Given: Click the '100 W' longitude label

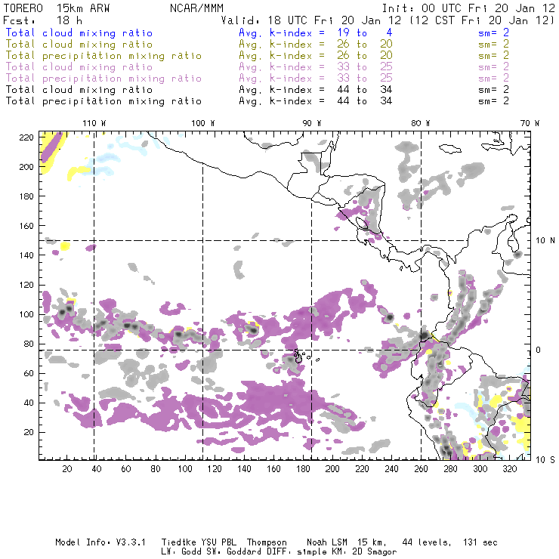Looking at the screenshot, I should coord(203,123).
